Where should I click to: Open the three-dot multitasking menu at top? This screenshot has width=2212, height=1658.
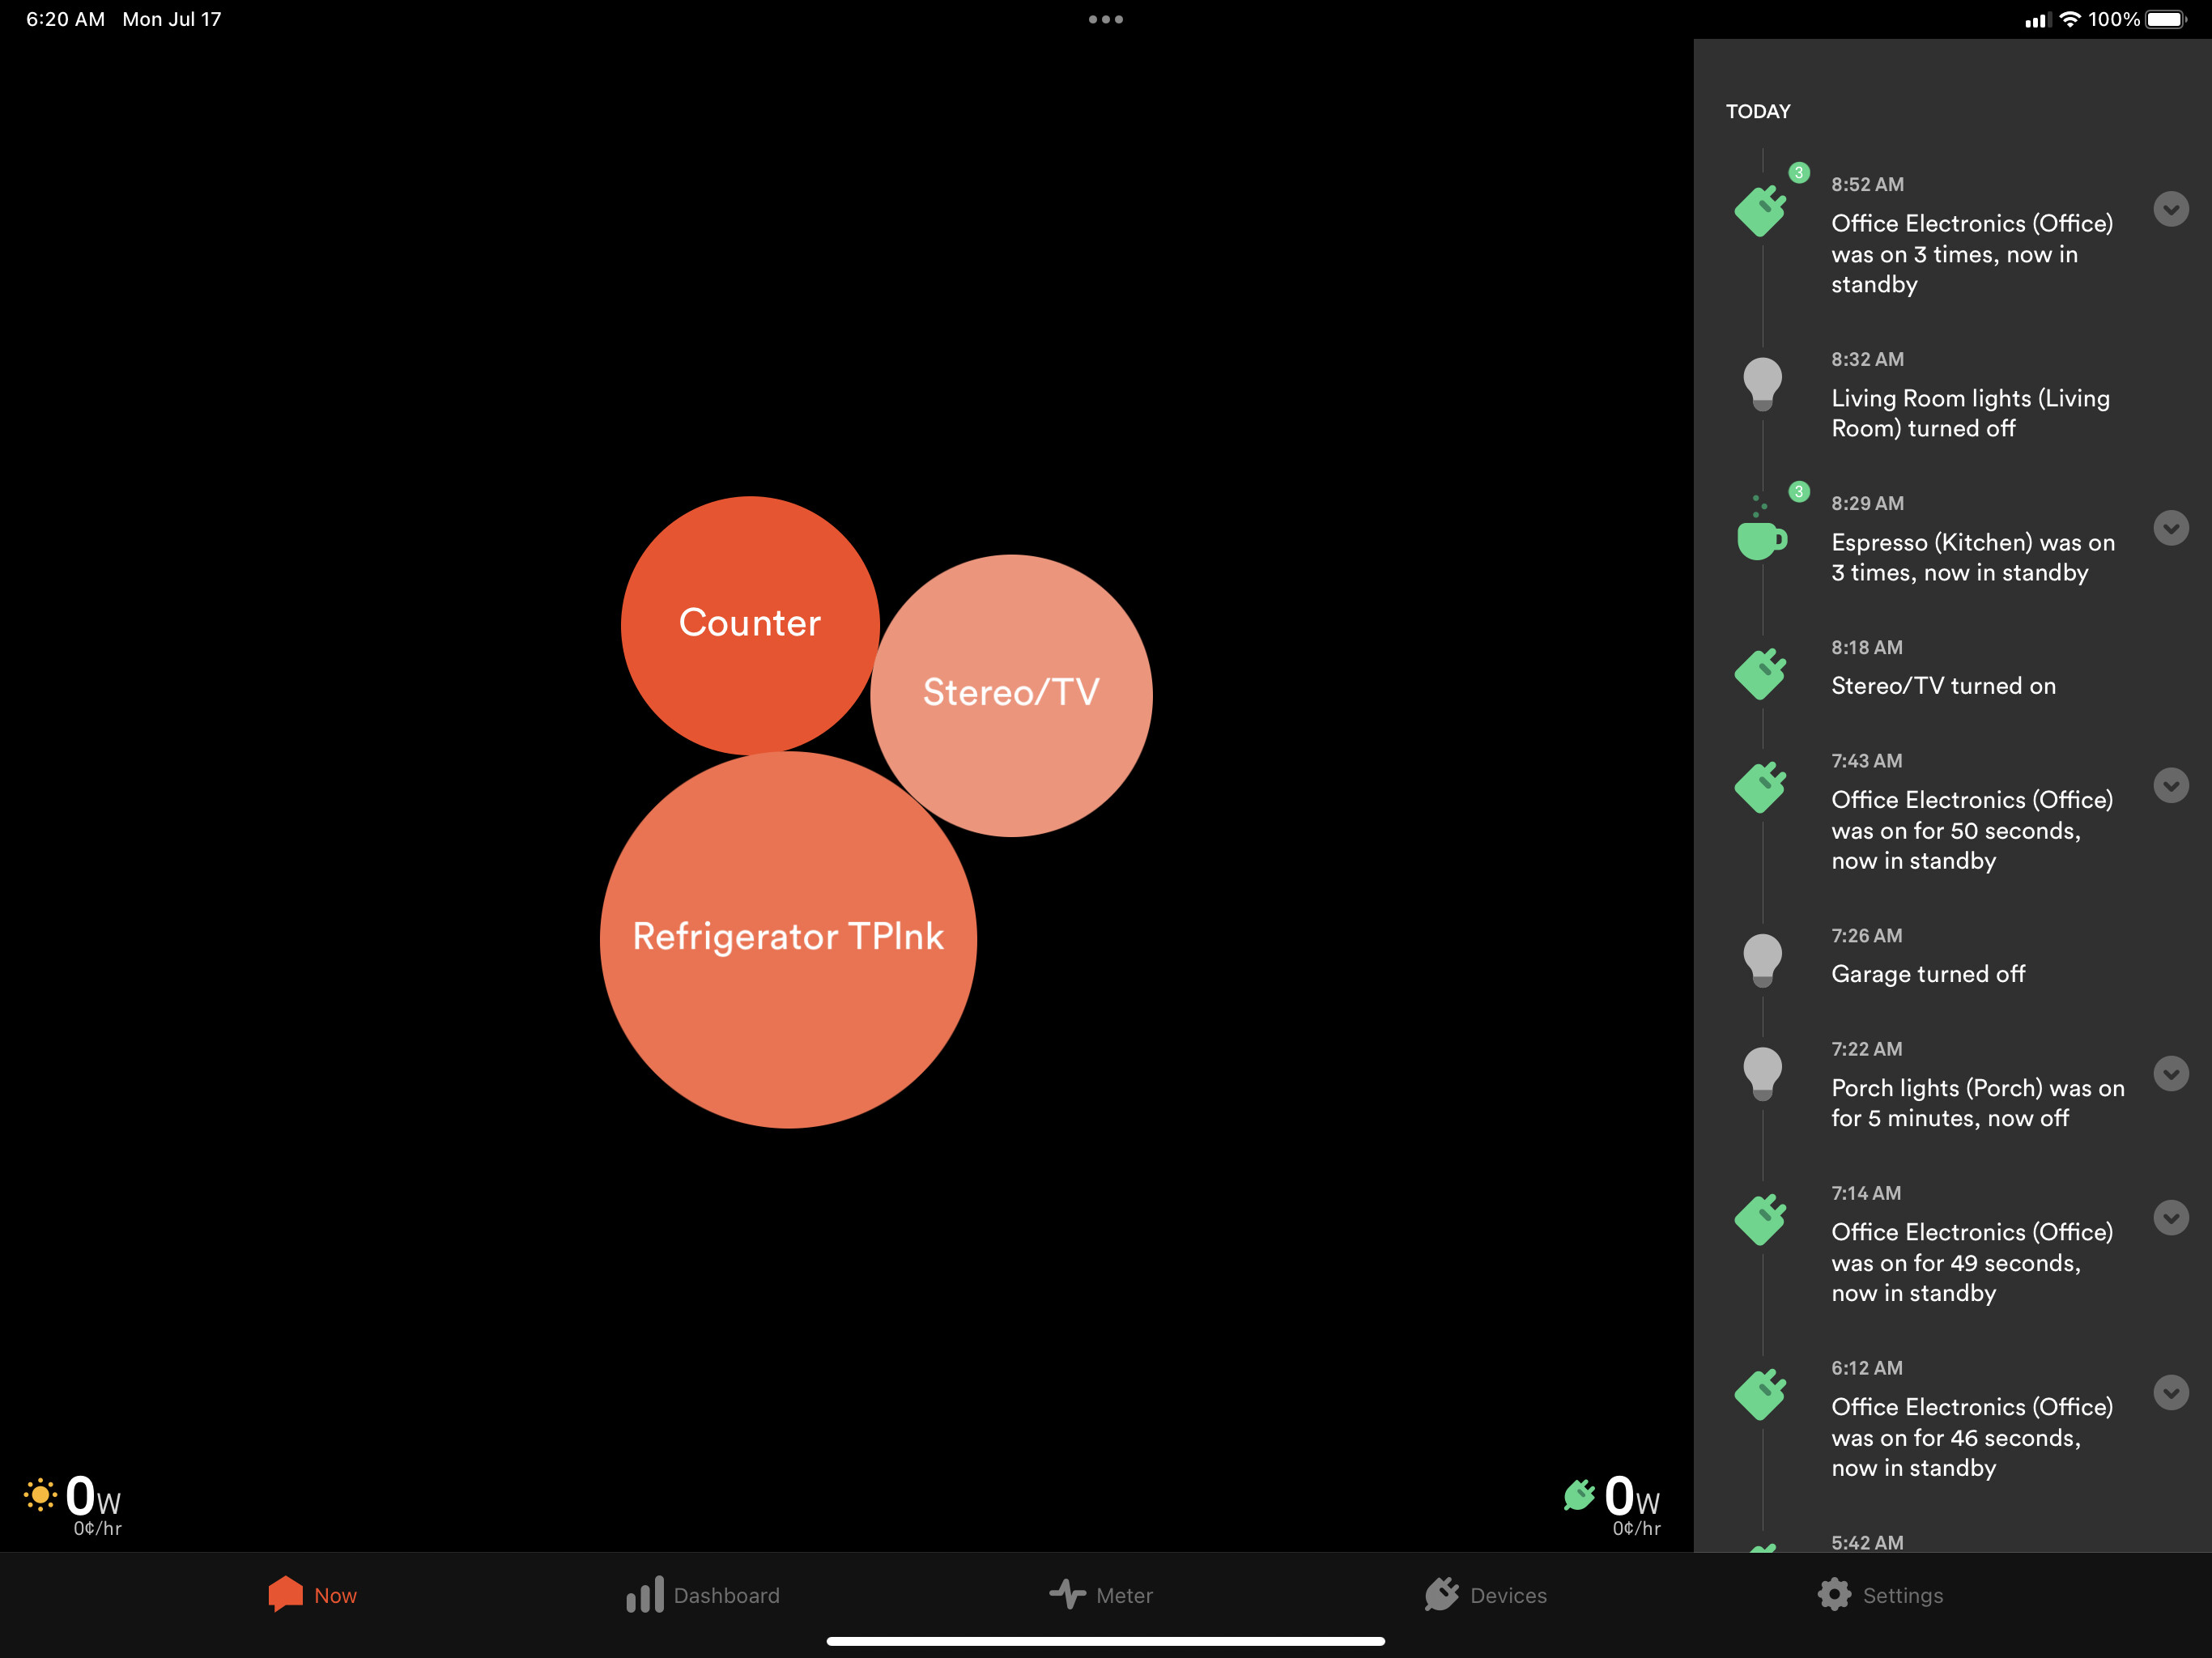pos(1105,19)
